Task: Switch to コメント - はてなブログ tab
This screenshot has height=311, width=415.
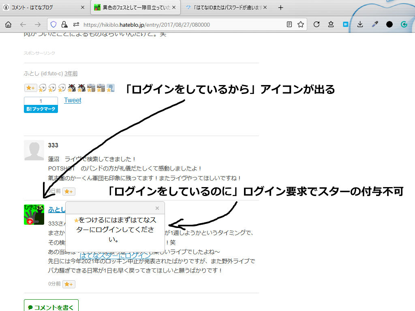Action: click(x=44, y=7)
